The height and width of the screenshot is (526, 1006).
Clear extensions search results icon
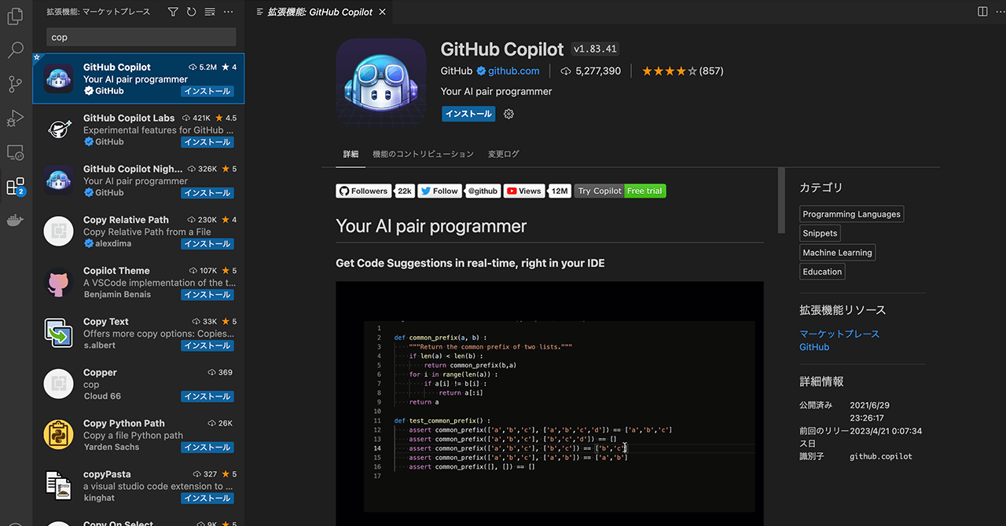coord(210,12)
